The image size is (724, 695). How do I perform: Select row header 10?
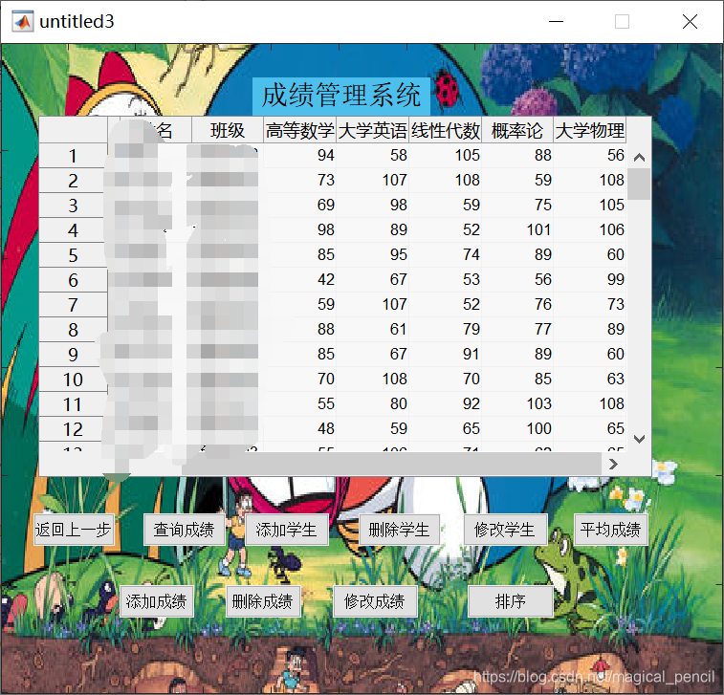coord(73,380)
